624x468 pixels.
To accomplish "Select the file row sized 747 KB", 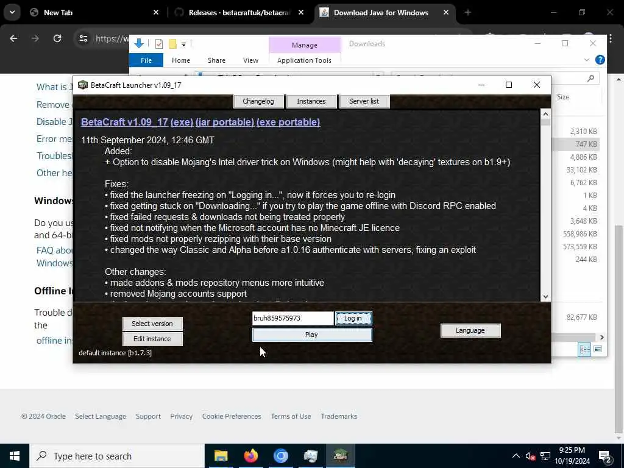I will [x=576, y=144].
